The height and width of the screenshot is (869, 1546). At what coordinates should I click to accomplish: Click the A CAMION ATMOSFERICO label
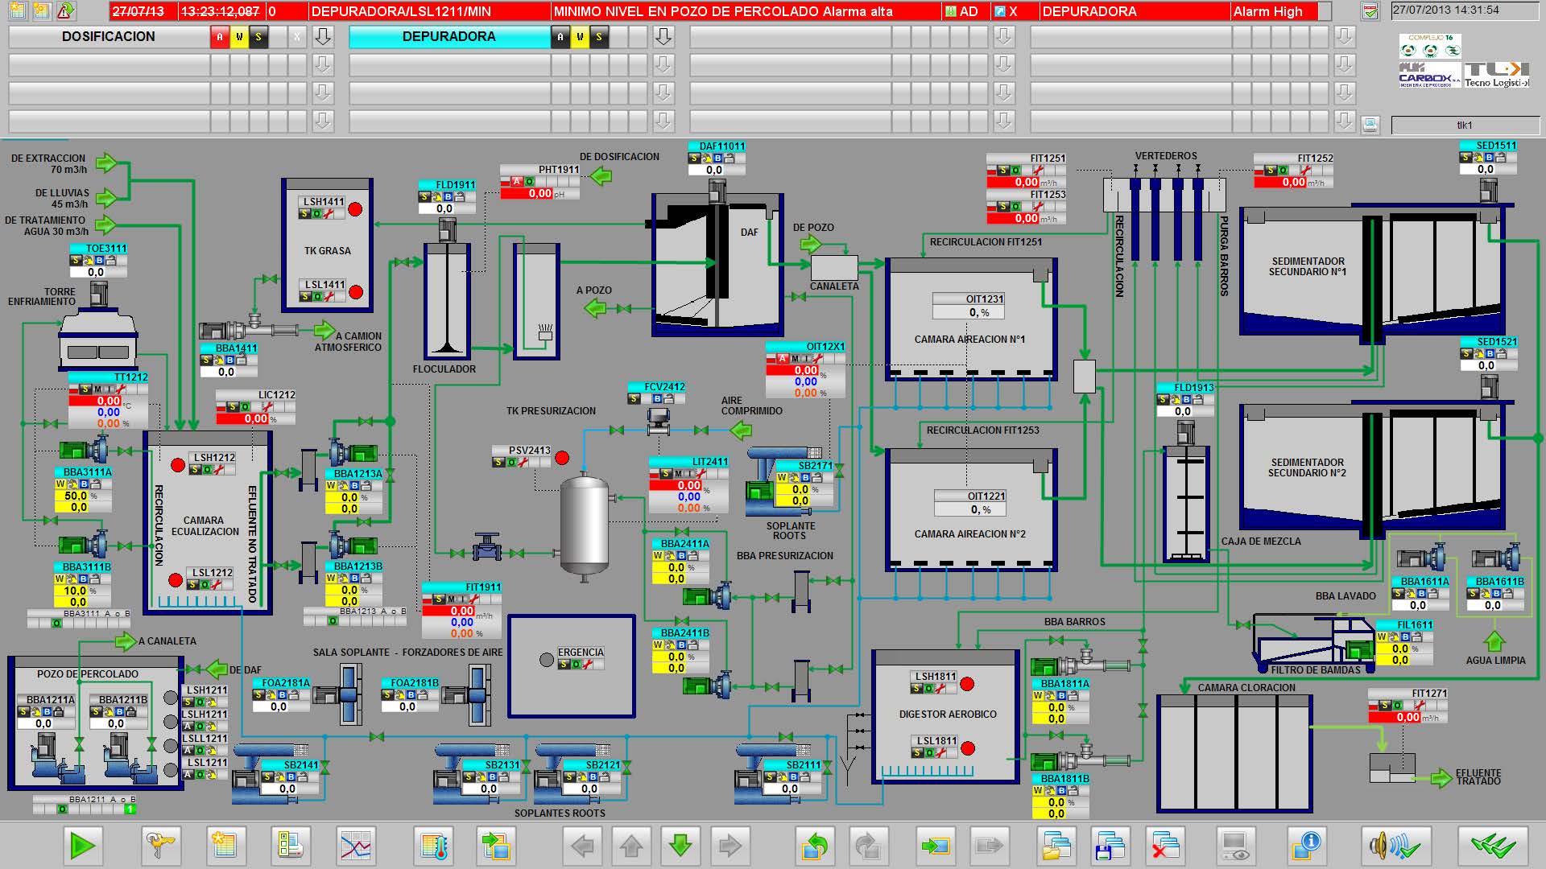coord(348,342)
